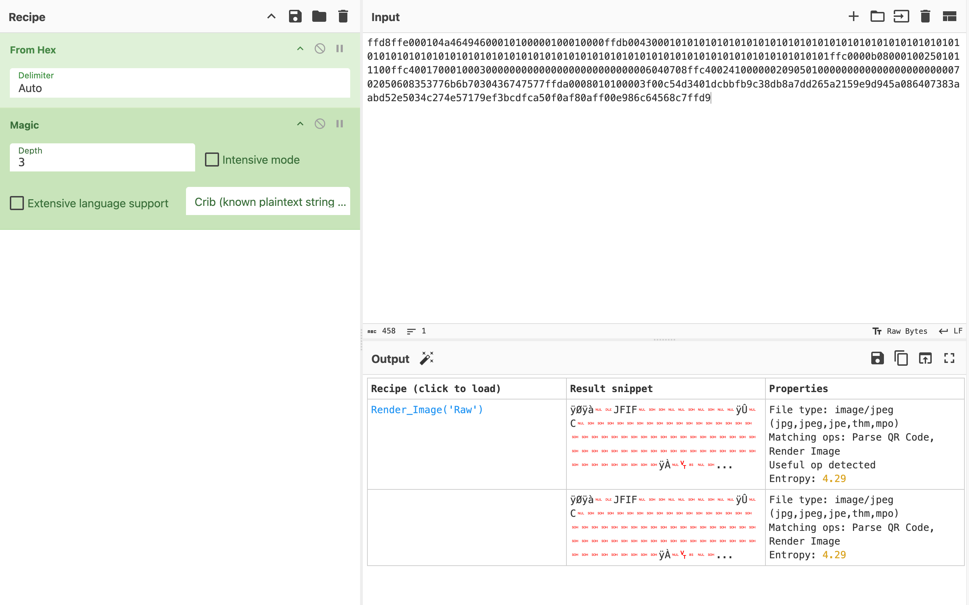The height and width of the screenshot is (605, 969).
Task: Copy raw output to clipboard
Action: pyautogui.click(x=901, y=358)
